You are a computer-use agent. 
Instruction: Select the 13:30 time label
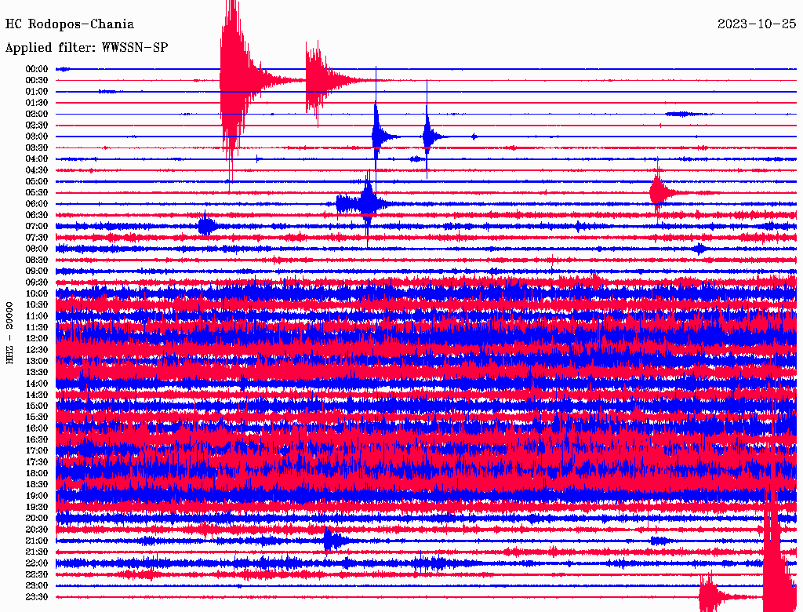tap(37, 372)
